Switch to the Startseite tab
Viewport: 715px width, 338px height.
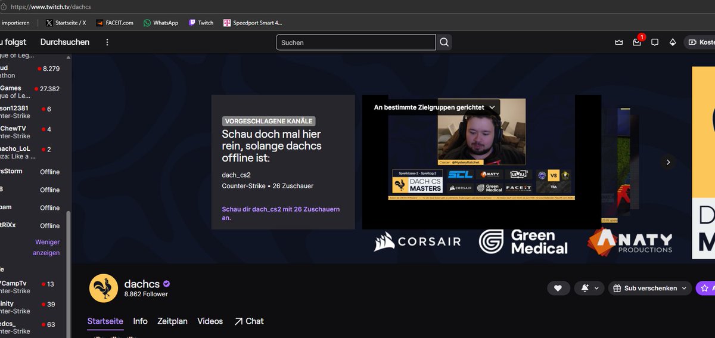pyautogui.click(x=105, y=321)
